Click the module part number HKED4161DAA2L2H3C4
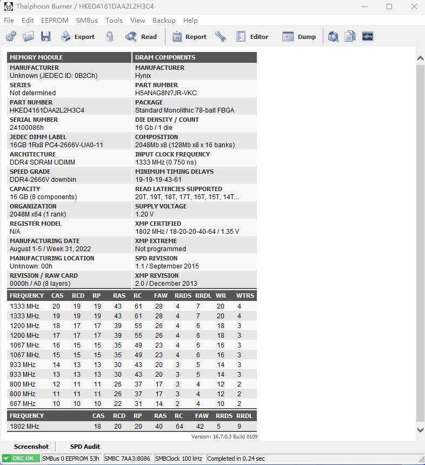The image size is (425, 465). [47, 110]
